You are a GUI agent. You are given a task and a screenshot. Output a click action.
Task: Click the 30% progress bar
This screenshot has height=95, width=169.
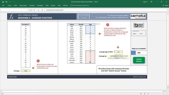(x=139, y=53)
